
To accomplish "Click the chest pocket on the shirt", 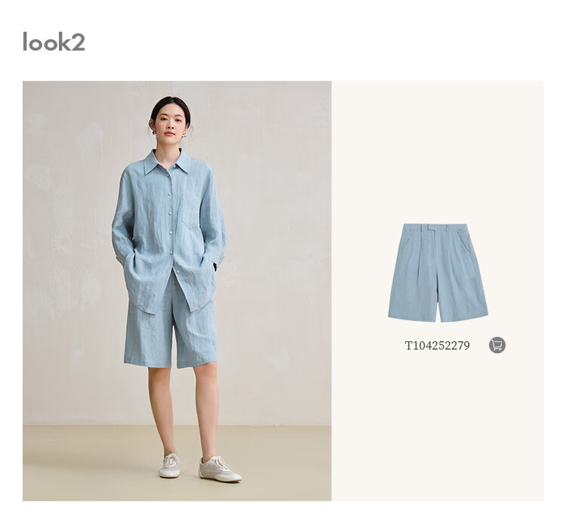I will tap(191, 211).
